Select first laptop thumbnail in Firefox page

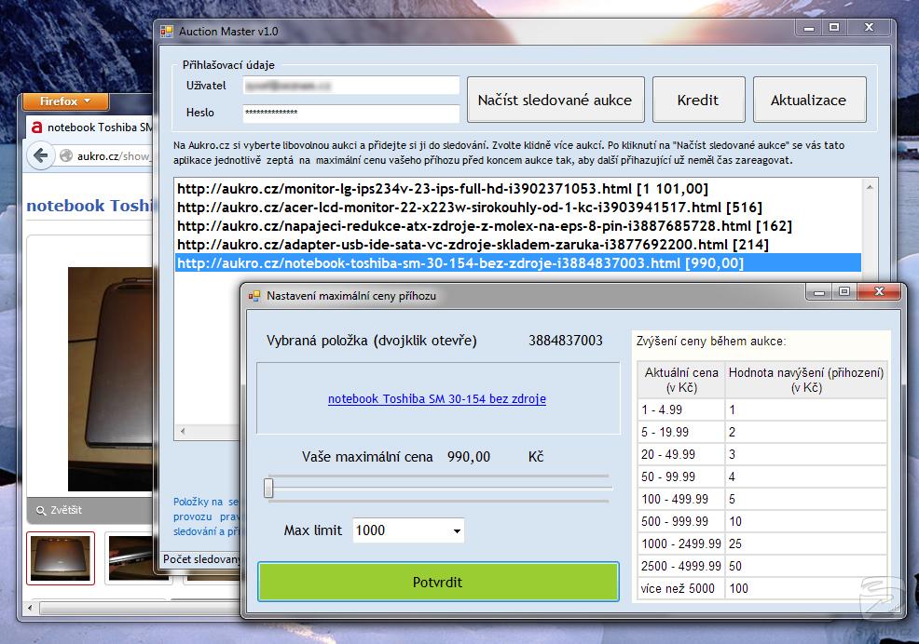tap(61, 558)
